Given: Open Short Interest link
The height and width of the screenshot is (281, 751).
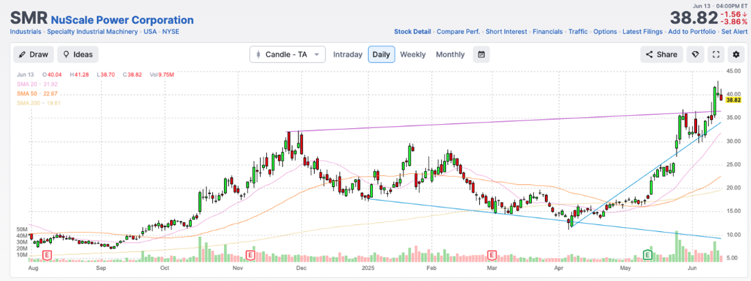Looking at the screenshot, I should 507,31.
